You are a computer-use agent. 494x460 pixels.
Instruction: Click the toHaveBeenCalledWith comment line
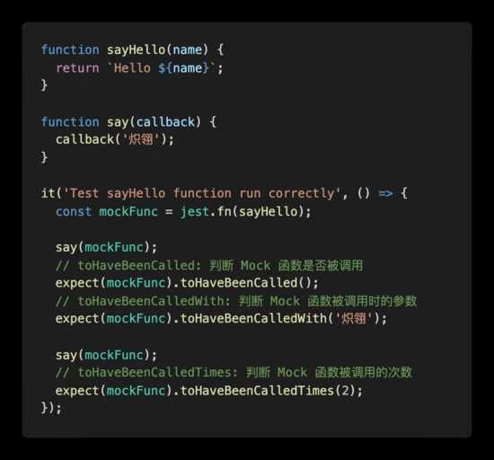pos(236,301)
